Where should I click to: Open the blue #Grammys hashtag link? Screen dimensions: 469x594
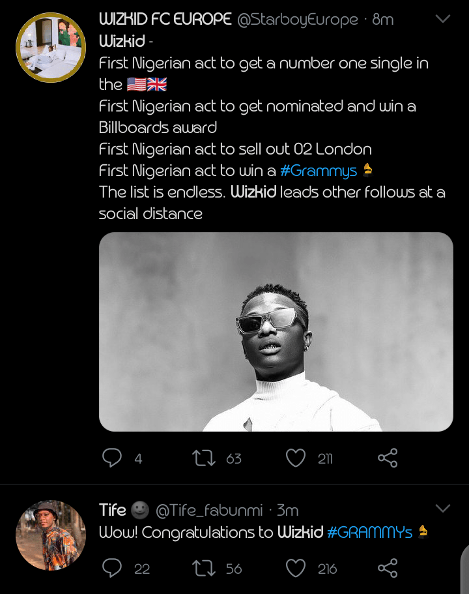(x=319, y=171)
